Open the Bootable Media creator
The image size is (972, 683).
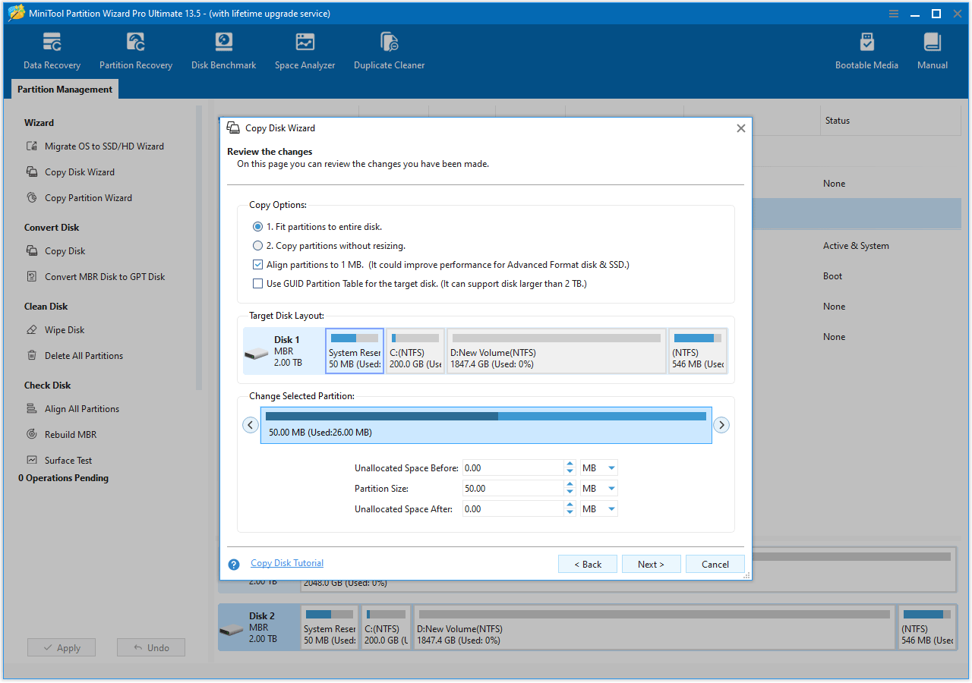tap(866, 49)
